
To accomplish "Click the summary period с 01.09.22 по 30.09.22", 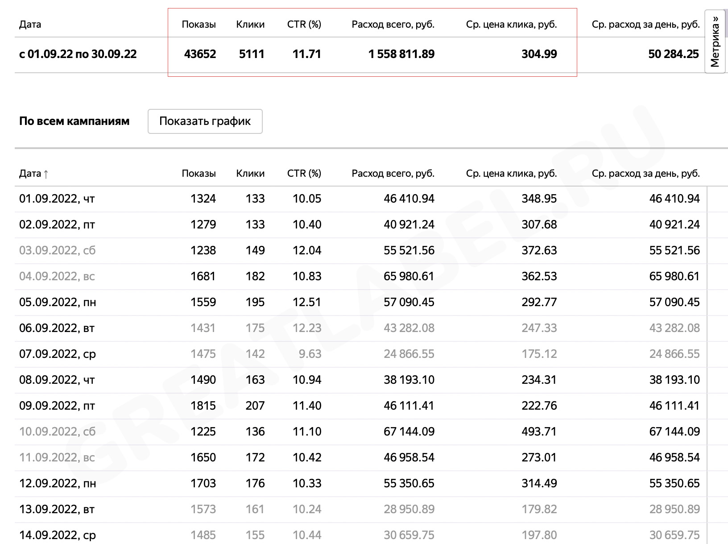I will coord(78,54).
